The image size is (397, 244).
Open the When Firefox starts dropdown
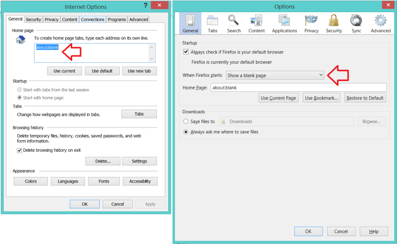(275, 75)
